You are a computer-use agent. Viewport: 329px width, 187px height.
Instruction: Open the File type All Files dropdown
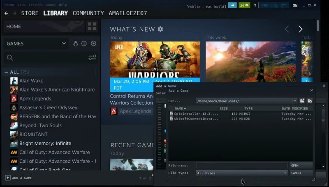[241, 173]
